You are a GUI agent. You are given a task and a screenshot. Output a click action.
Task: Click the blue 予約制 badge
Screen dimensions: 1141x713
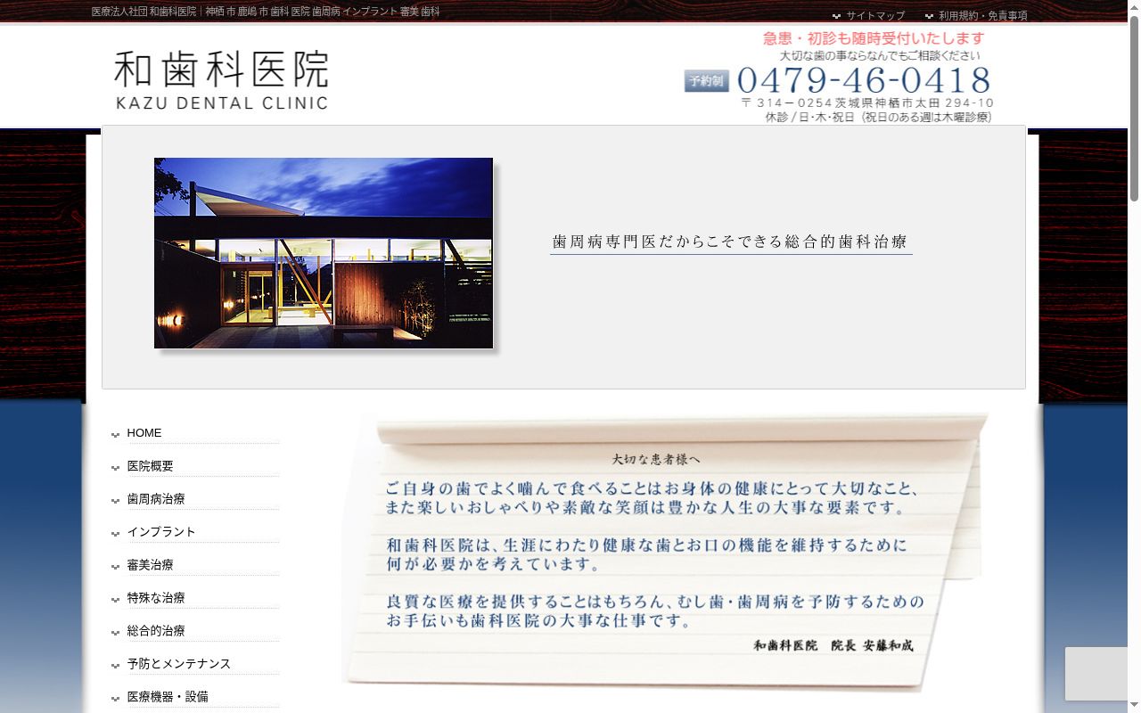coord(707,81)
